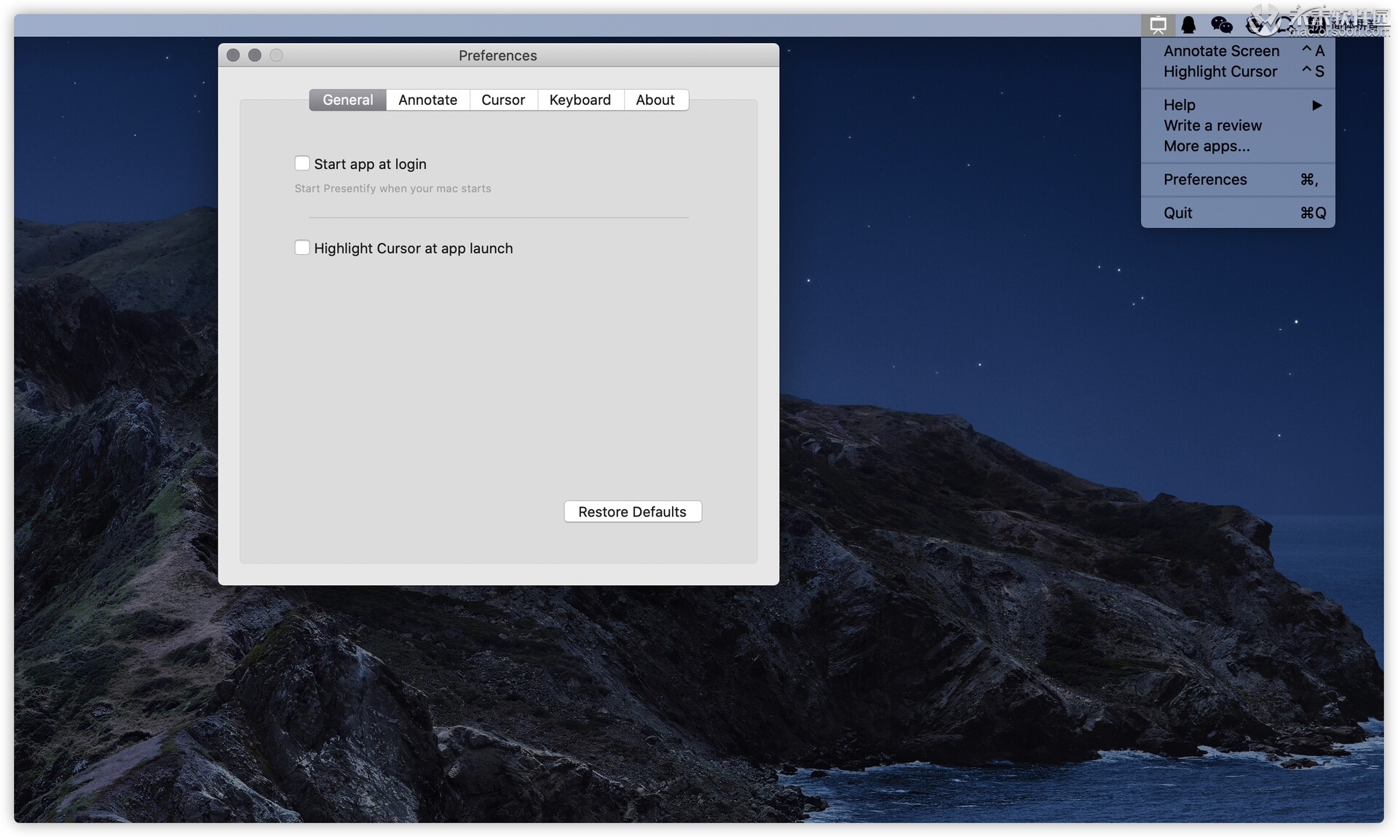Open the QQ penguin menu bar icon
The width and height of the screenshot is (1398, 837).
point(1188,25)
